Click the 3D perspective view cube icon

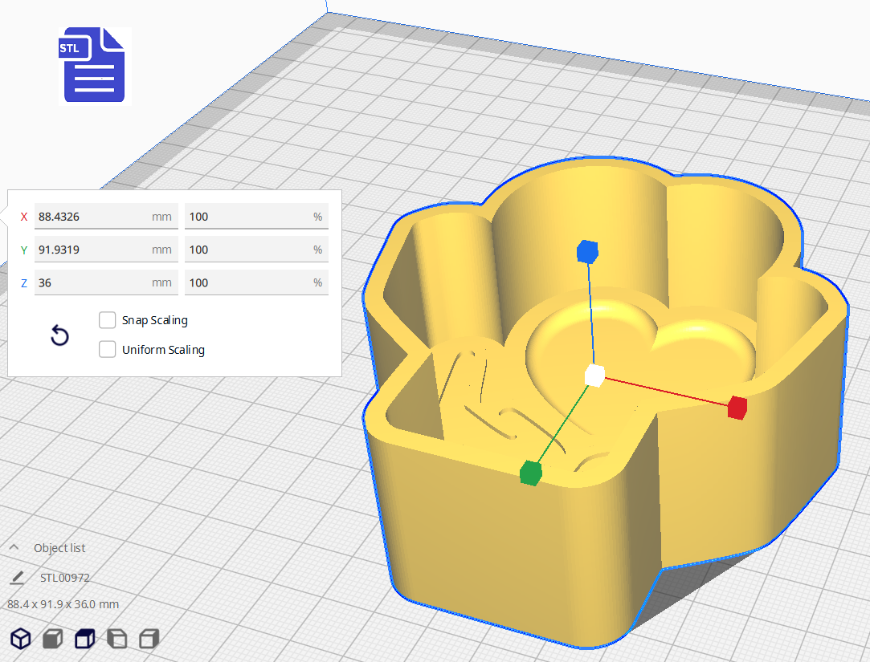[x=20, y=639]
